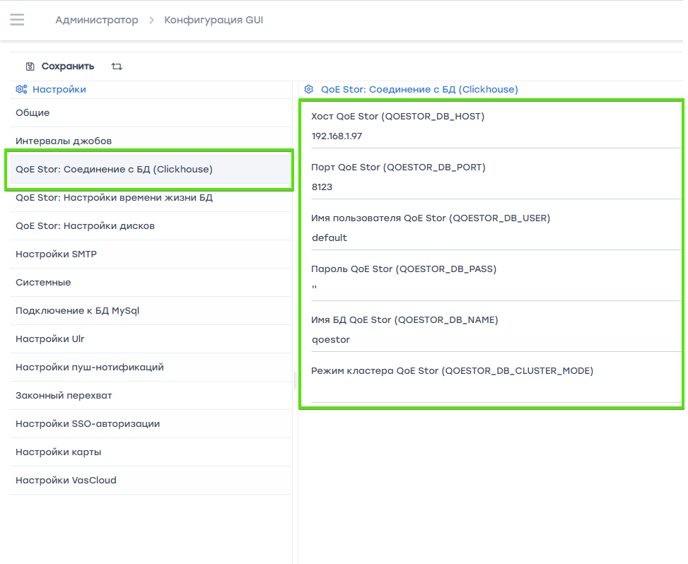Click the vertical panel splitter handle
The height and width of the screenshot is (564, 688).
[295, 380]
